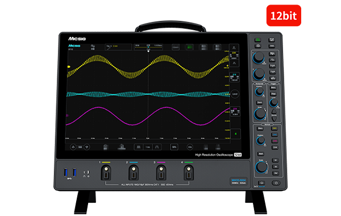Tap the timebase memory bar in top bar
Image resolution: width=341 pixels, height=216 pixels.
(148, 47)
